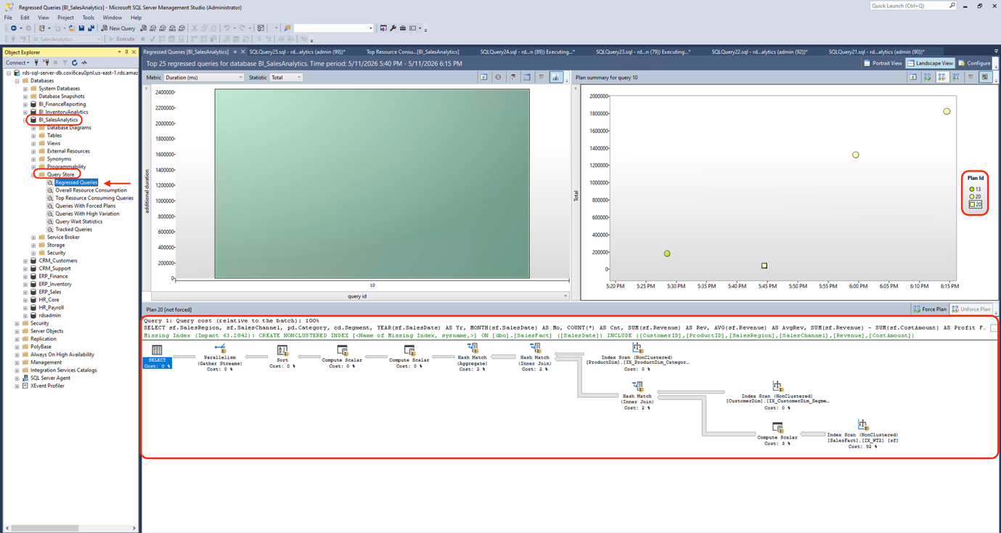
Task: Expand the Tables folder
Action: point(33,135)
